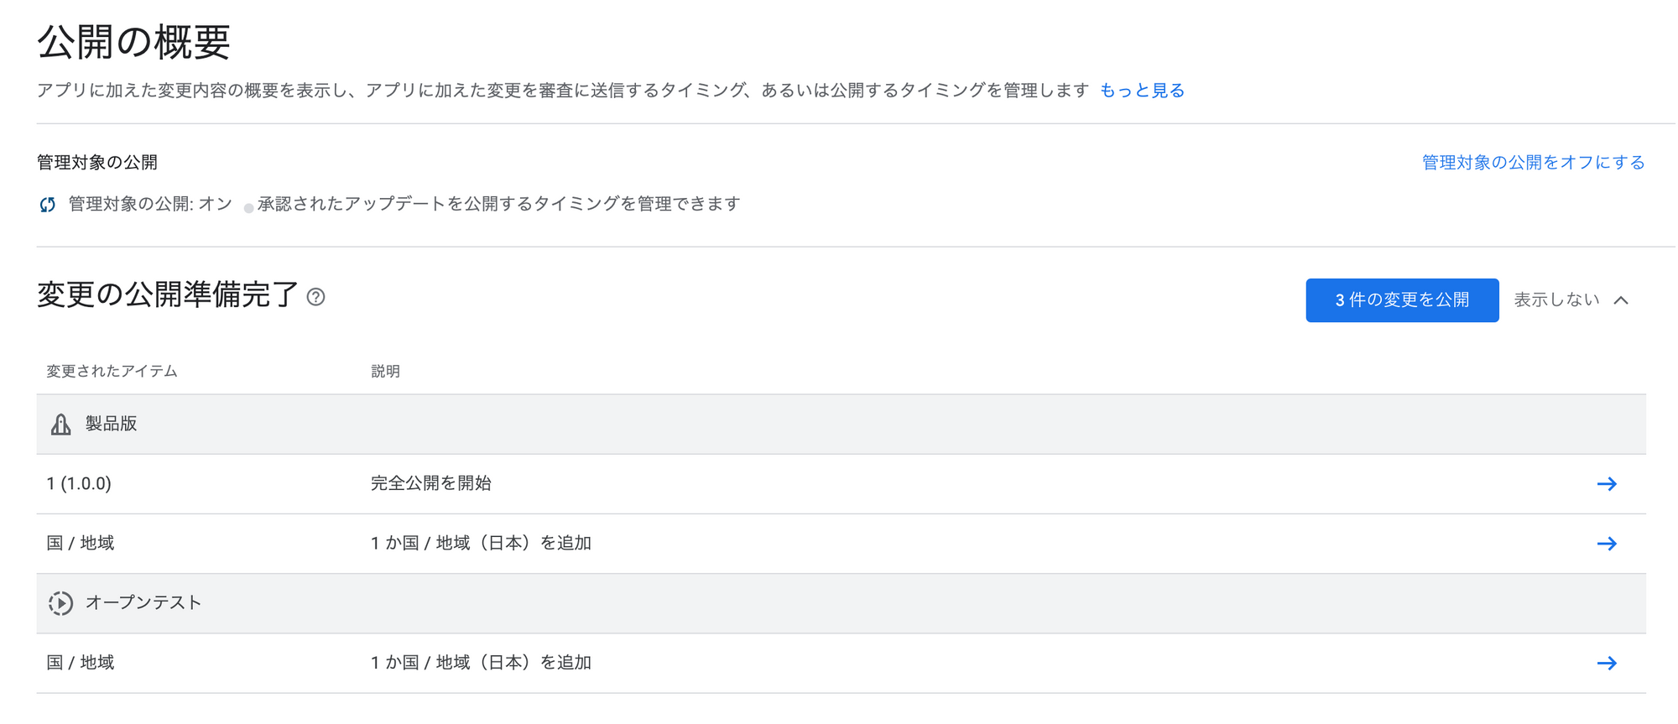Open the もっと見る link
This screenshot has width=1678, height=724.
pos(1142,91)
